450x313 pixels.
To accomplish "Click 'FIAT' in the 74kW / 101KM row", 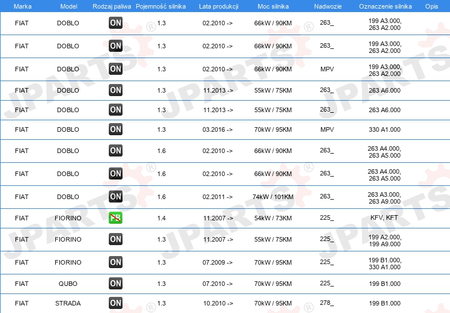I will tap(22, 197).
